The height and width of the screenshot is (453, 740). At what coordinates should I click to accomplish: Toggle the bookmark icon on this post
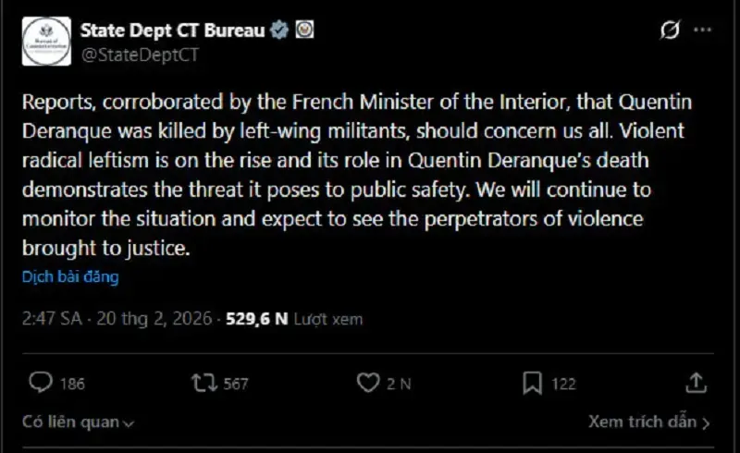point(532,383)
